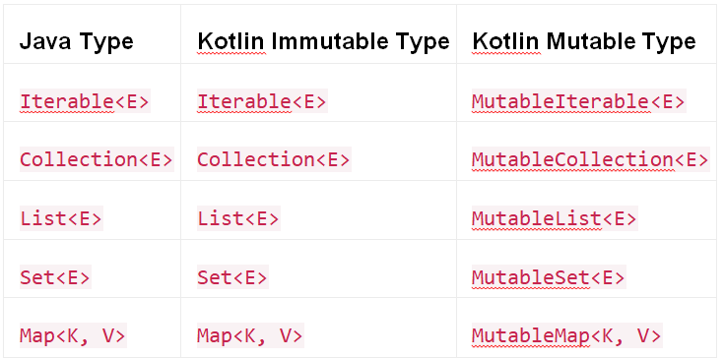Click the Kotlin Immutable Type header
The width and height of the screenshot is (724, 358).
click(323, 42)
